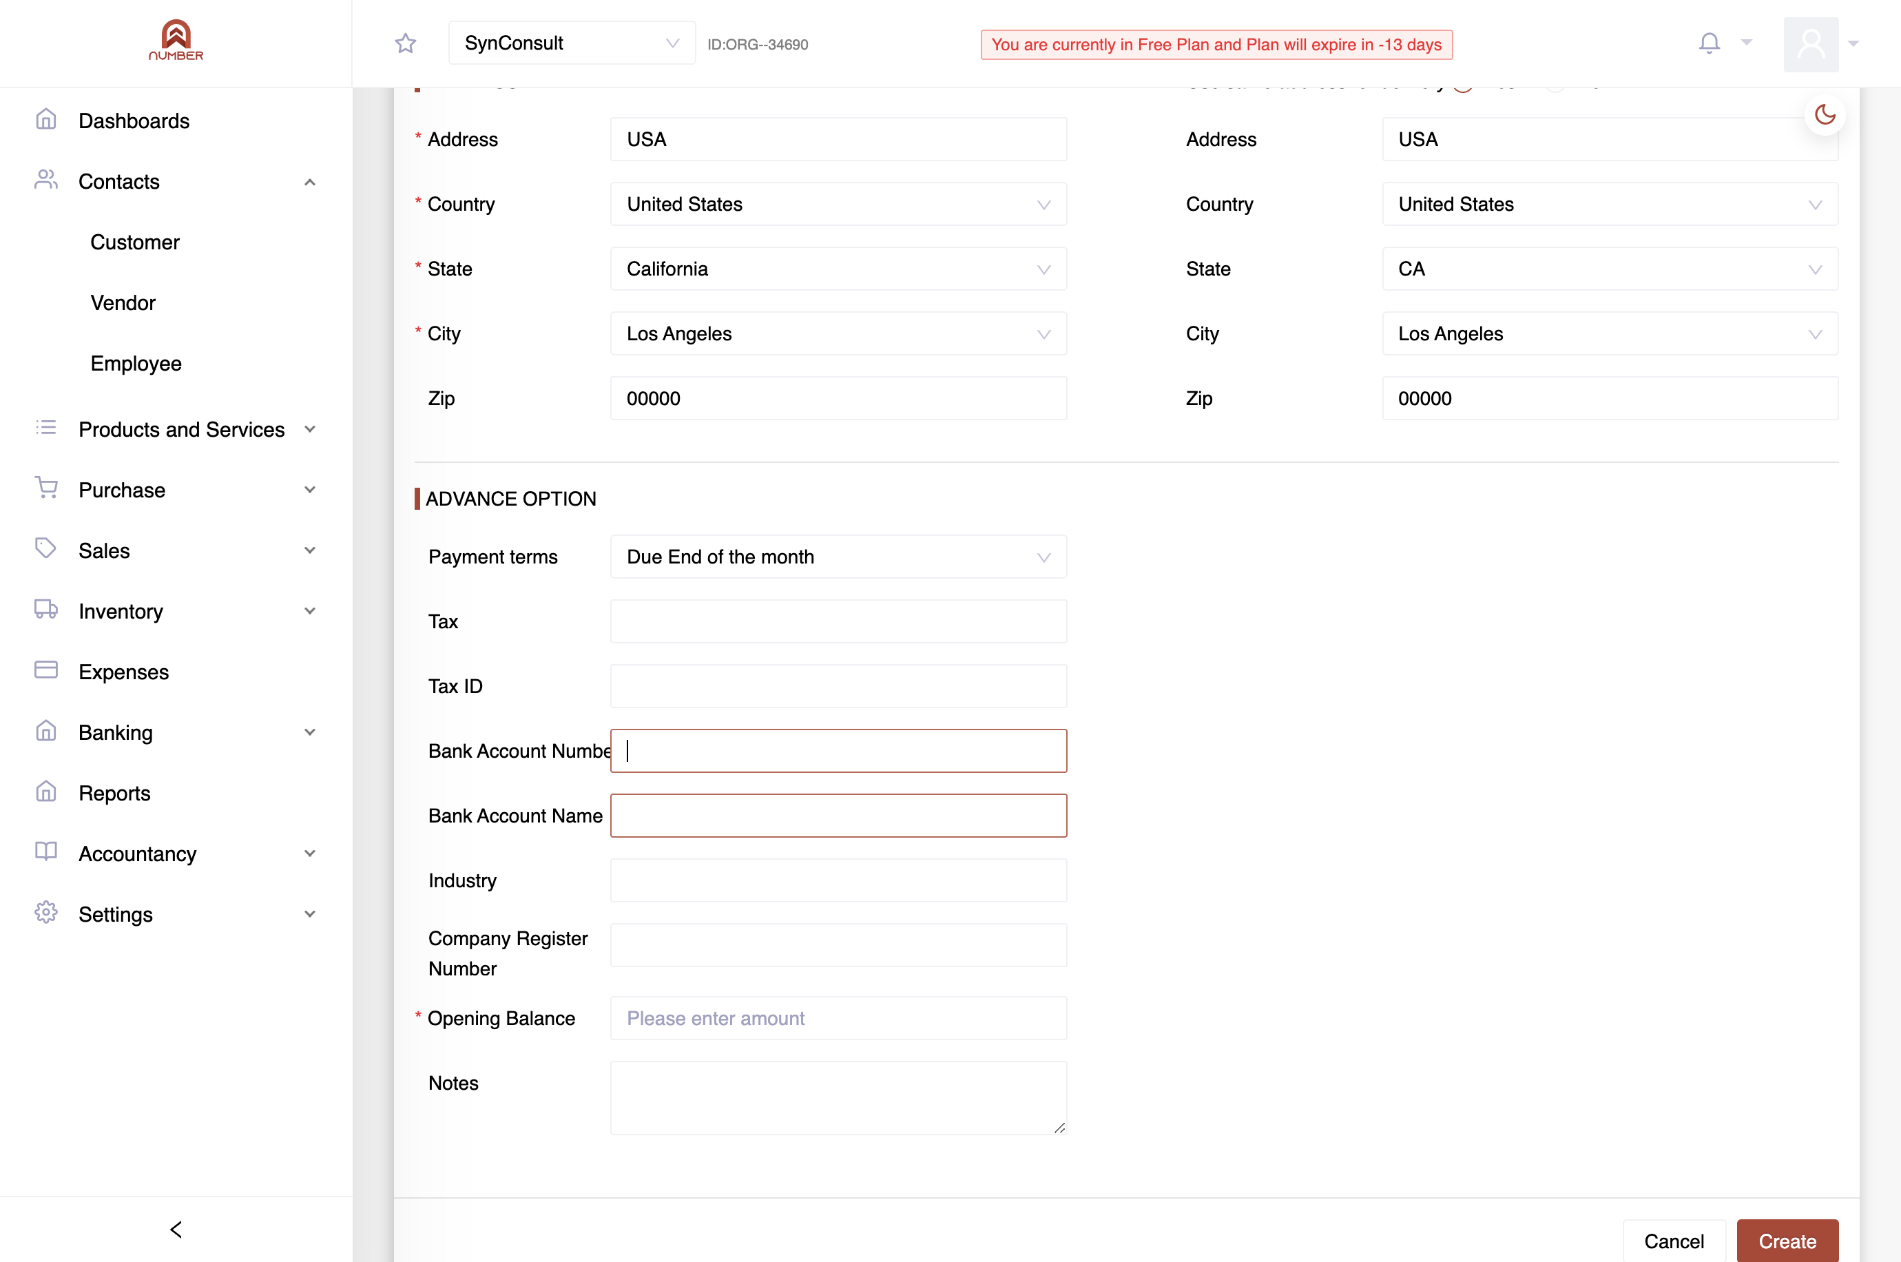Screen dimensions: 1901x1262
Task: Click the Purchase cart icon
Action: (46, 488)
